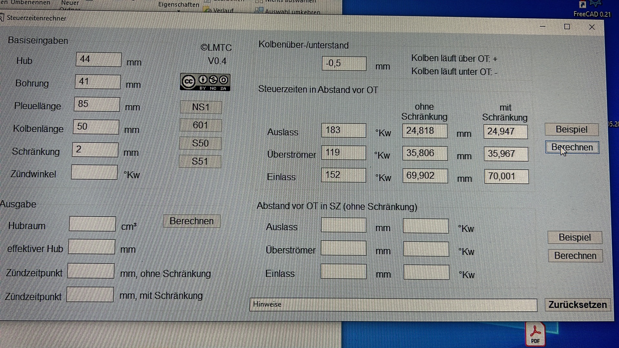This screenshot has width=619, height=348.
Task: Select the Kolbenüber-/unterstand value field
Action: [344, 63]
